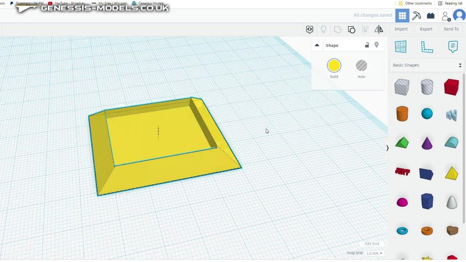Click the Ungroup shapes icon

click(x=351, y=30)
